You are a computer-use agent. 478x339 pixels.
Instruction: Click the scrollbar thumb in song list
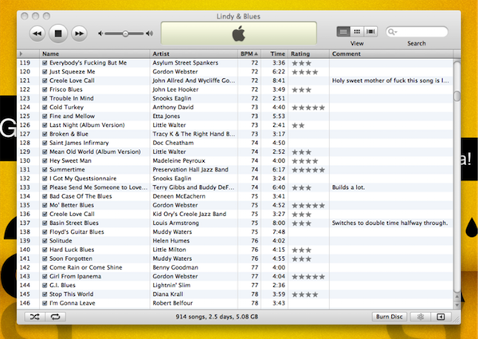457,96
